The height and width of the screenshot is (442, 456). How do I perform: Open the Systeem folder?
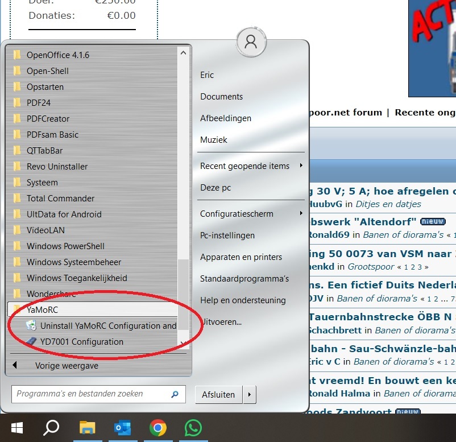93,183
